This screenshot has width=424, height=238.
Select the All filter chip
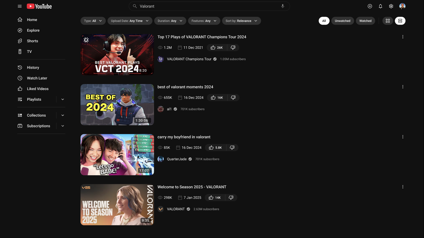[x=324, y=21]
